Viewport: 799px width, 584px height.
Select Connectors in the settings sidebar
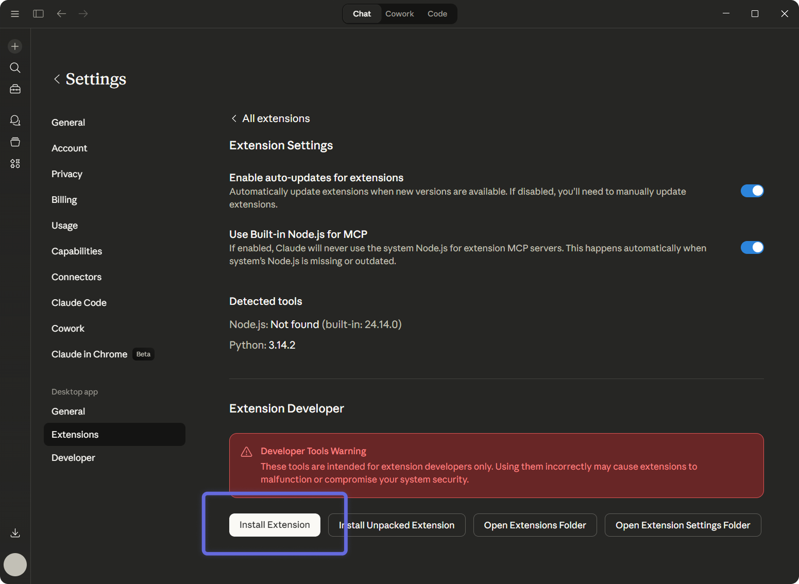point(76,277)
